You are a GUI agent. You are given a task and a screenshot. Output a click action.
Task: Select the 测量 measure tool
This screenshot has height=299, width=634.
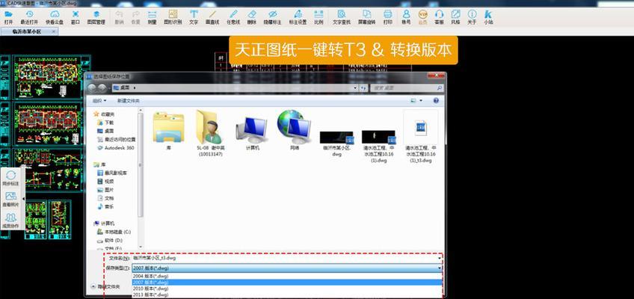(x=152, y=17)
